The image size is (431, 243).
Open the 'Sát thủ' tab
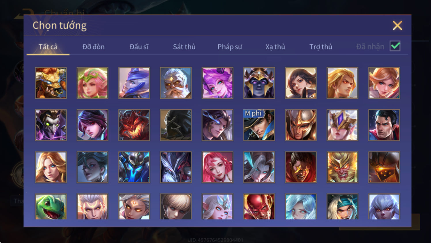pos(184,47)
